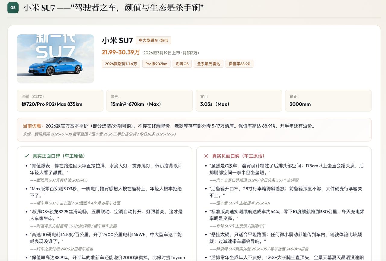The width and height of the screenshot is (386, 261).
Task: Click the review starting "Max版零百实测3.03秒"
Action: tap(106, 192)
